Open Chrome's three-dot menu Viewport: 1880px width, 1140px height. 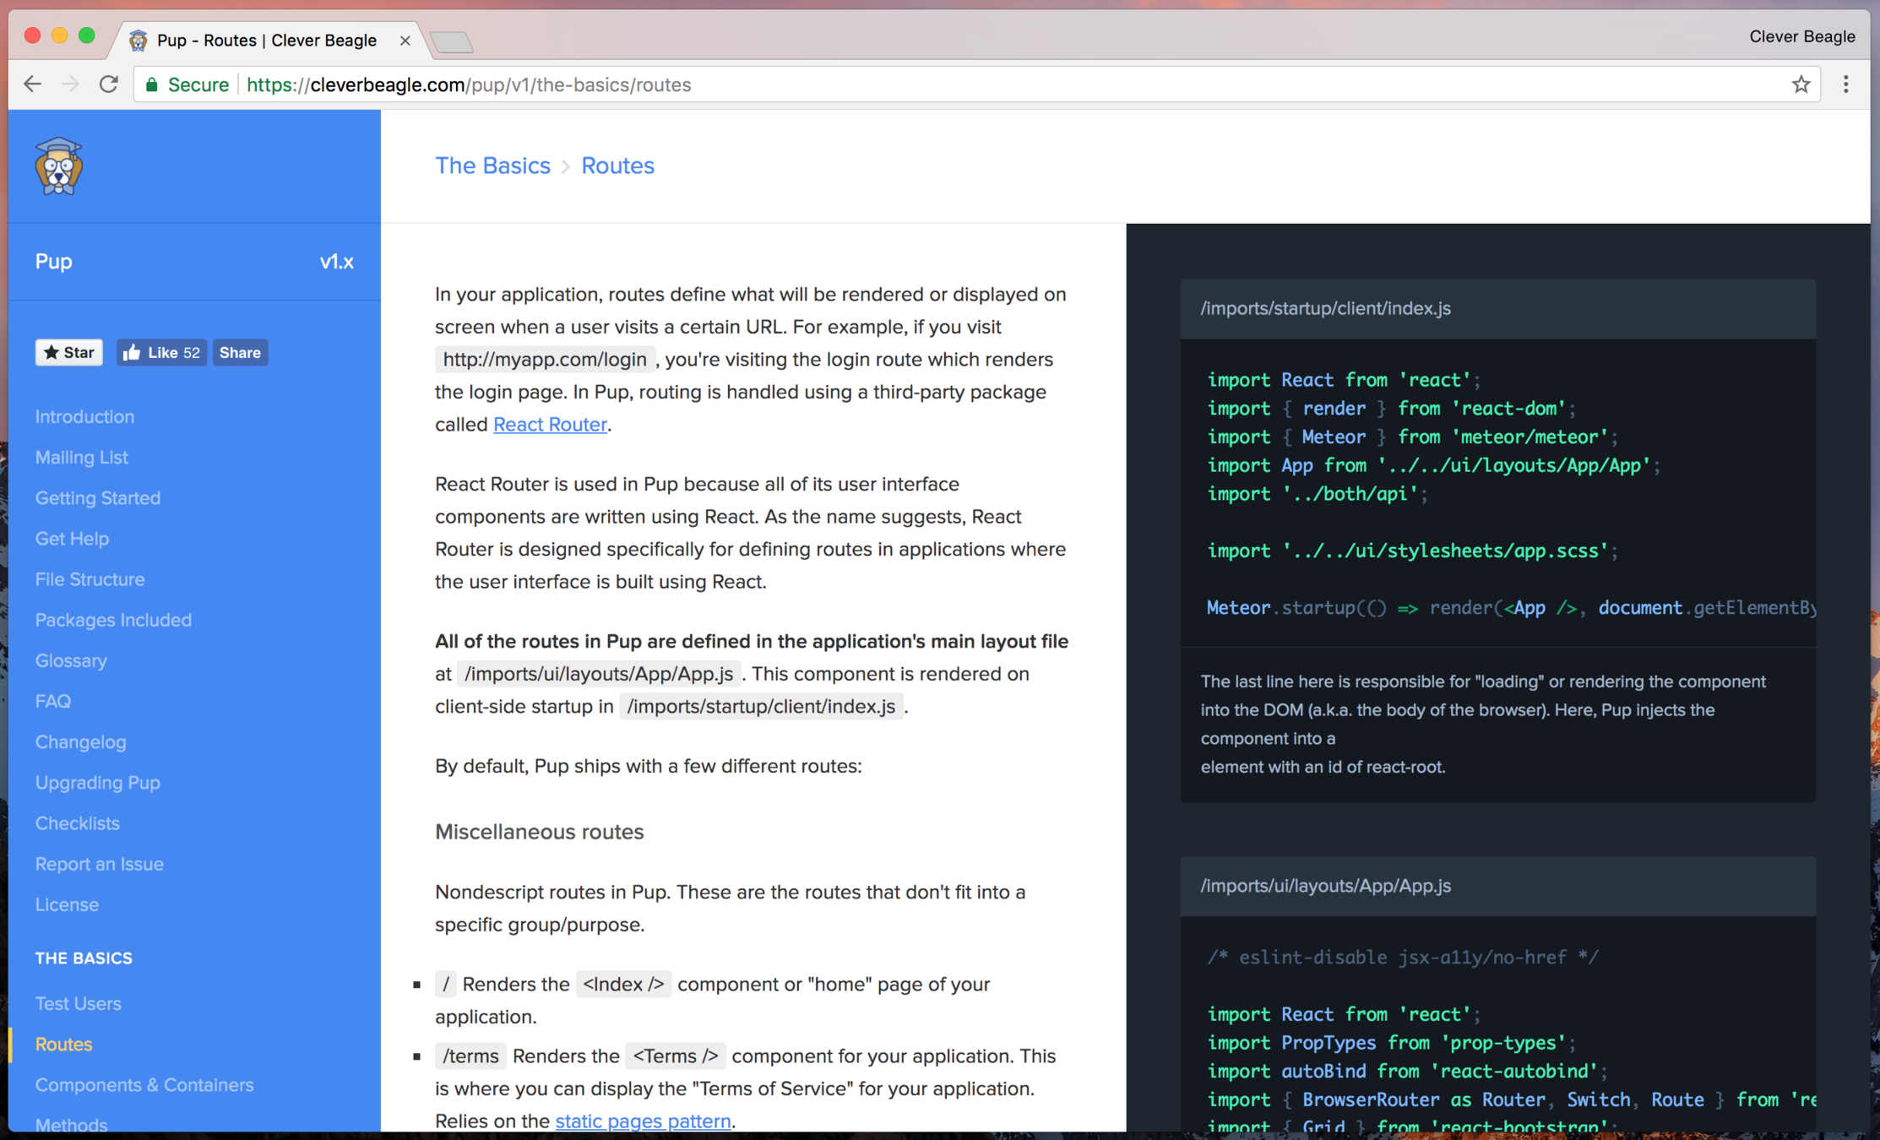(x=1845, y=84)
